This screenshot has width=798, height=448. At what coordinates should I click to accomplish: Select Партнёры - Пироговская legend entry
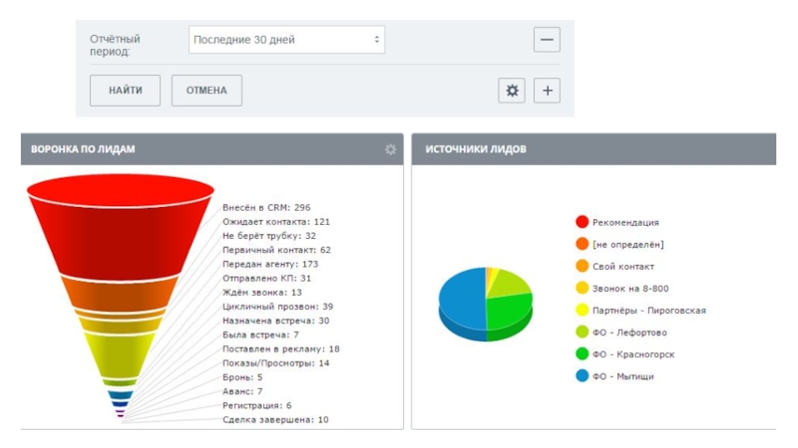pyautogui.click(x=648, y=310)
